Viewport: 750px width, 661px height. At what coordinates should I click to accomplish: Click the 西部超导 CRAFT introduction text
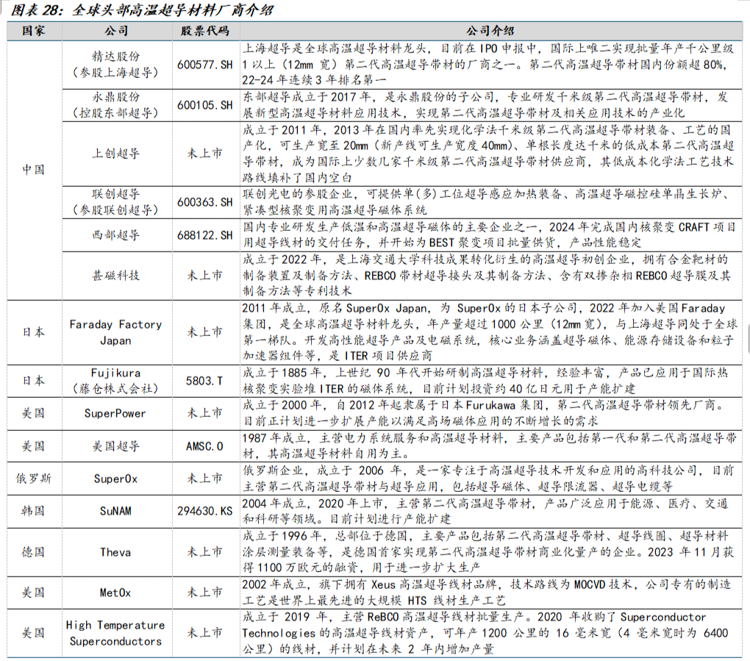[489, 235]
